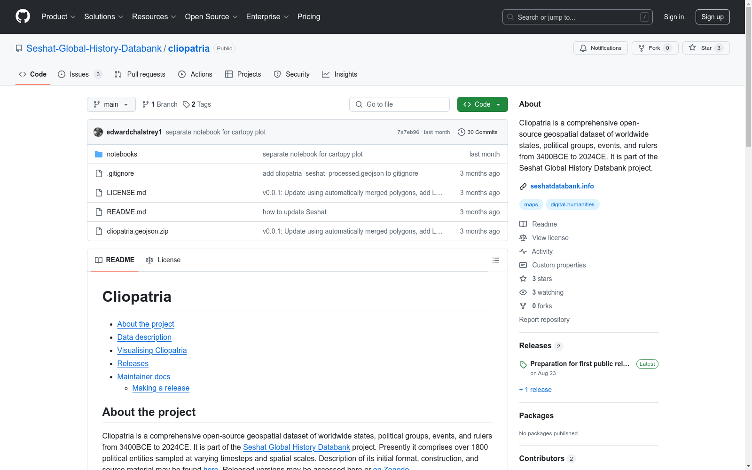Open the README.md file
The height and width of the screenshot is (470, 752).
click(x=126, y=212)
